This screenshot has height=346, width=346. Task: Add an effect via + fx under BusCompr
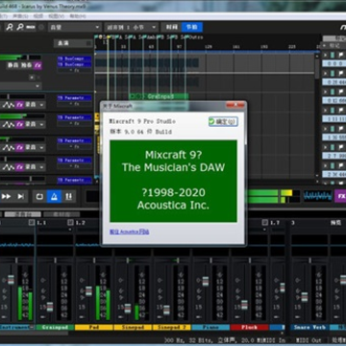(x=74, y=70)
